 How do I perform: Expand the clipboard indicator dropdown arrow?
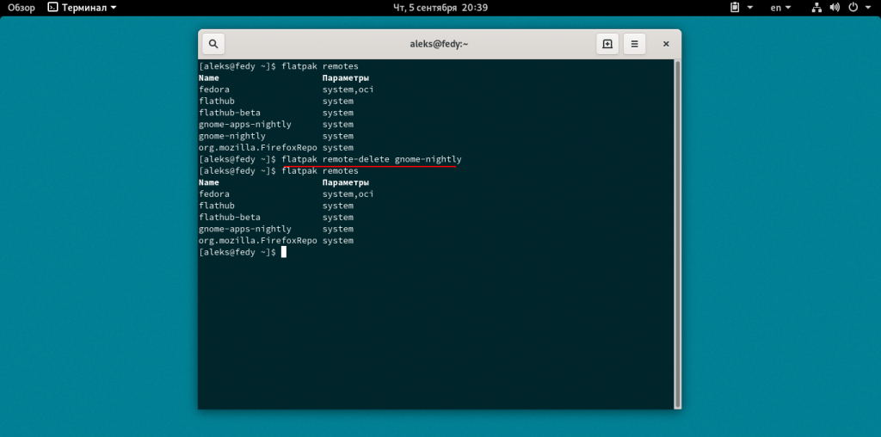(749, 8)
